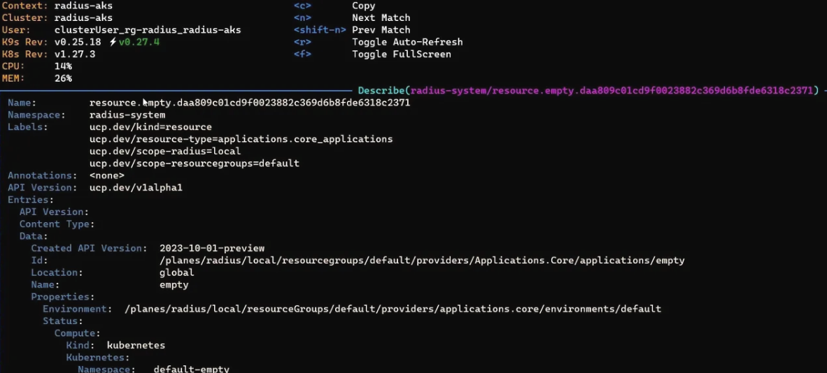Click the clusterUser_rg-radius_radius-aks user value
Viewport: 827px width, 373px height.
click(147, 30)
